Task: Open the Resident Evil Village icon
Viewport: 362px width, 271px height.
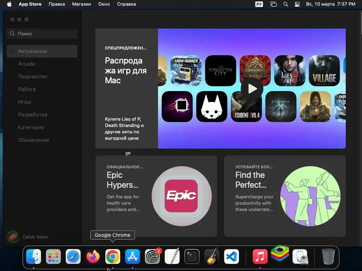Action: pyautogui.click(x=325, y=71)
